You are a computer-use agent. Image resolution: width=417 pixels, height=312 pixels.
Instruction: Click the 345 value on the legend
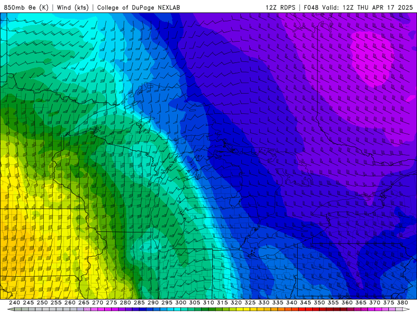(x=305, y=303)
